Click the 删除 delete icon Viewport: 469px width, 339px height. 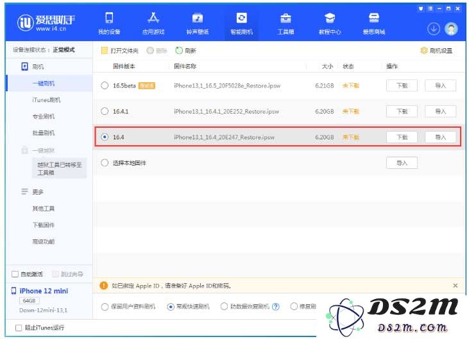(x=150, y=51)
